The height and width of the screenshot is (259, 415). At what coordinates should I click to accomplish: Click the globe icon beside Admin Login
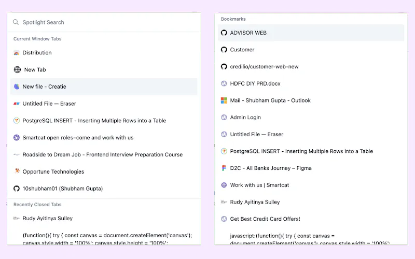pyautogui.click(x=224, y=118)
